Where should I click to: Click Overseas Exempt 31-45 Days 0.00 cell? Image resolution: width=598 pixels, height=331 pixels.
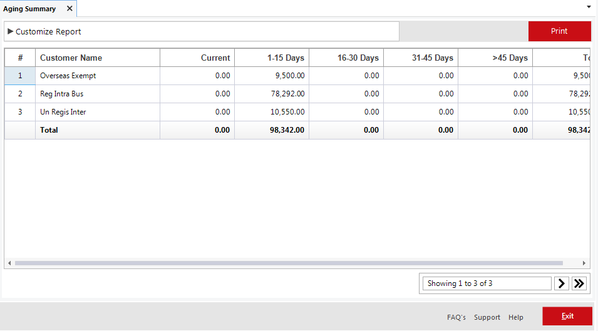coord(421,76)
